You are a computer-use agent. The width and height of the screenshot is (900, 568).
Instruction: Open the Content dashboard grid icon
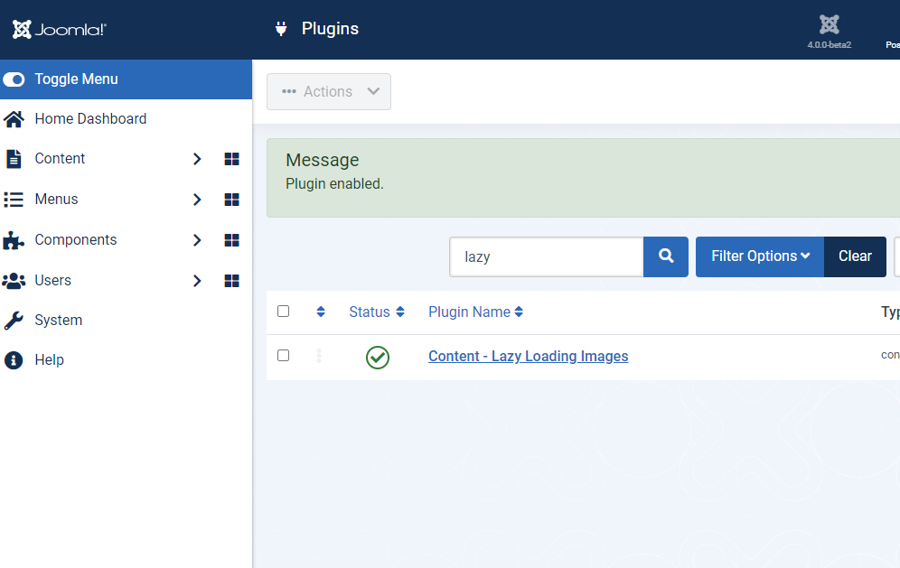[232, 159]
